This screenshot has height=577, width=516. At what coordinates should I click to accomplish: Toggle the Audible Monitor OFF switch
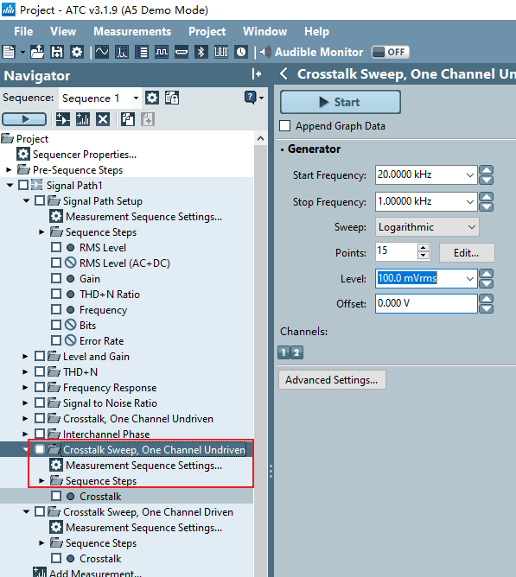pos(390,52)
